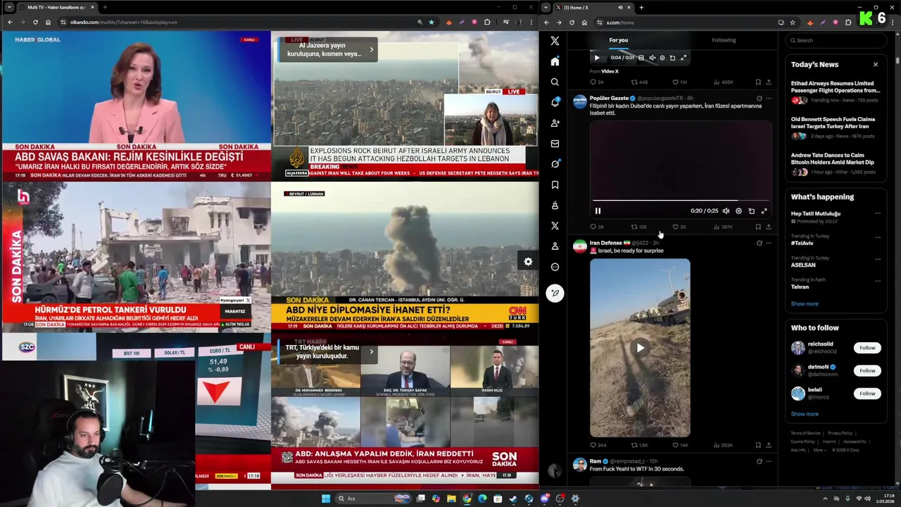This screenshot has width=901, height=507.
Task: Click the X logo at top of sidebar
Action: click(x=555, y=41)
